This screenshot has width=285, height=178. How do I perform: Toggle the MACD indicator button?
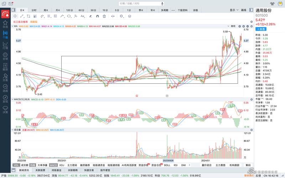[53, 165]
